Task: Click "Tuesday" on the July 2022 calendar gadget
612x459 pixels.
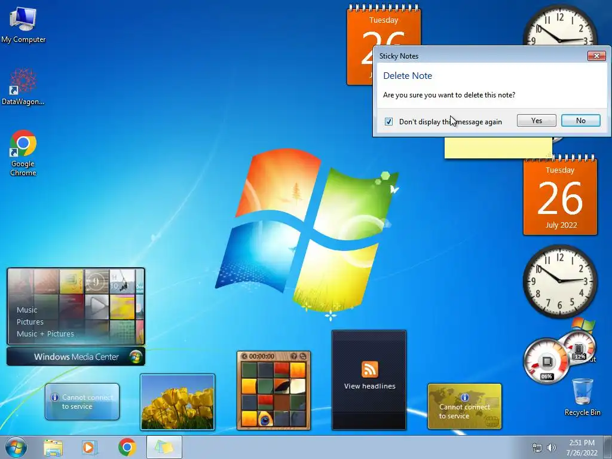Action: (560, 170)
